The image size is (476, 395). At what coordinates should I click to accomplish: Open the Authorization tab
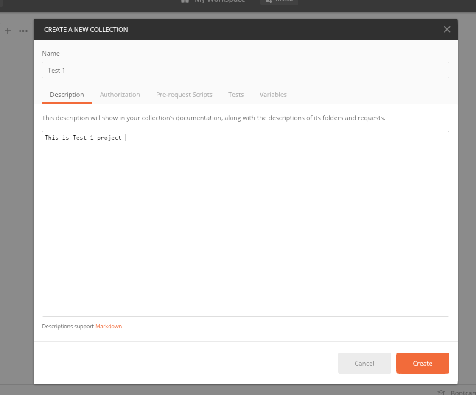pos(120,95)
